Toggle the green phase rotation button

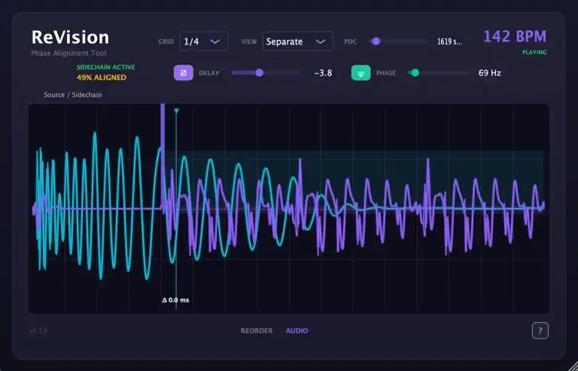361,73
